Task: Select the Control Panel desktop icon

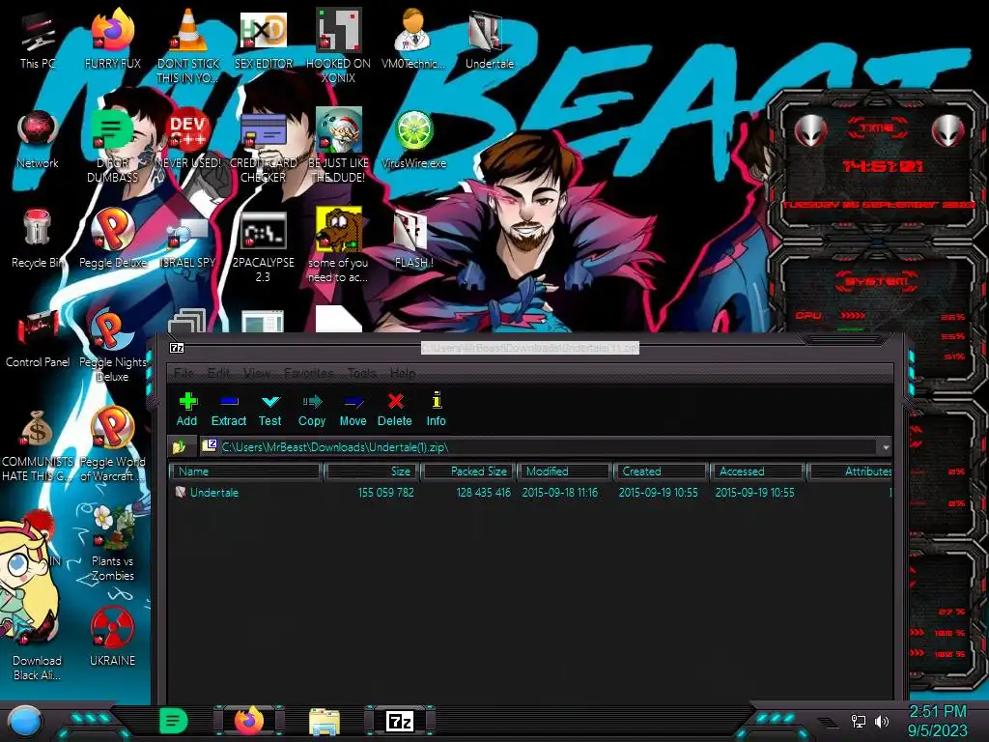Action: pos(38,338)
